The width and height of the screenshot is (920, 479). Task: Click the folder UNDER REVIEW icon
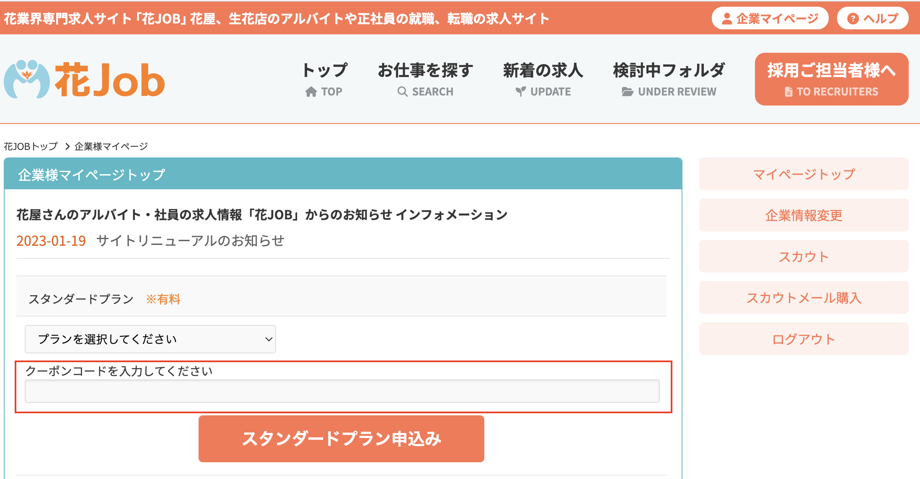(627, 92)
